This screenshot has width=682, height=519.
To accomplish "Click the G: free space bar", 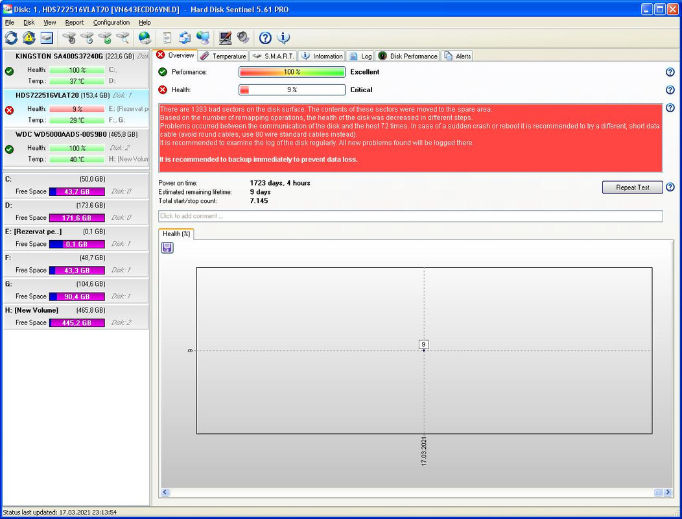I will (77, 296).
